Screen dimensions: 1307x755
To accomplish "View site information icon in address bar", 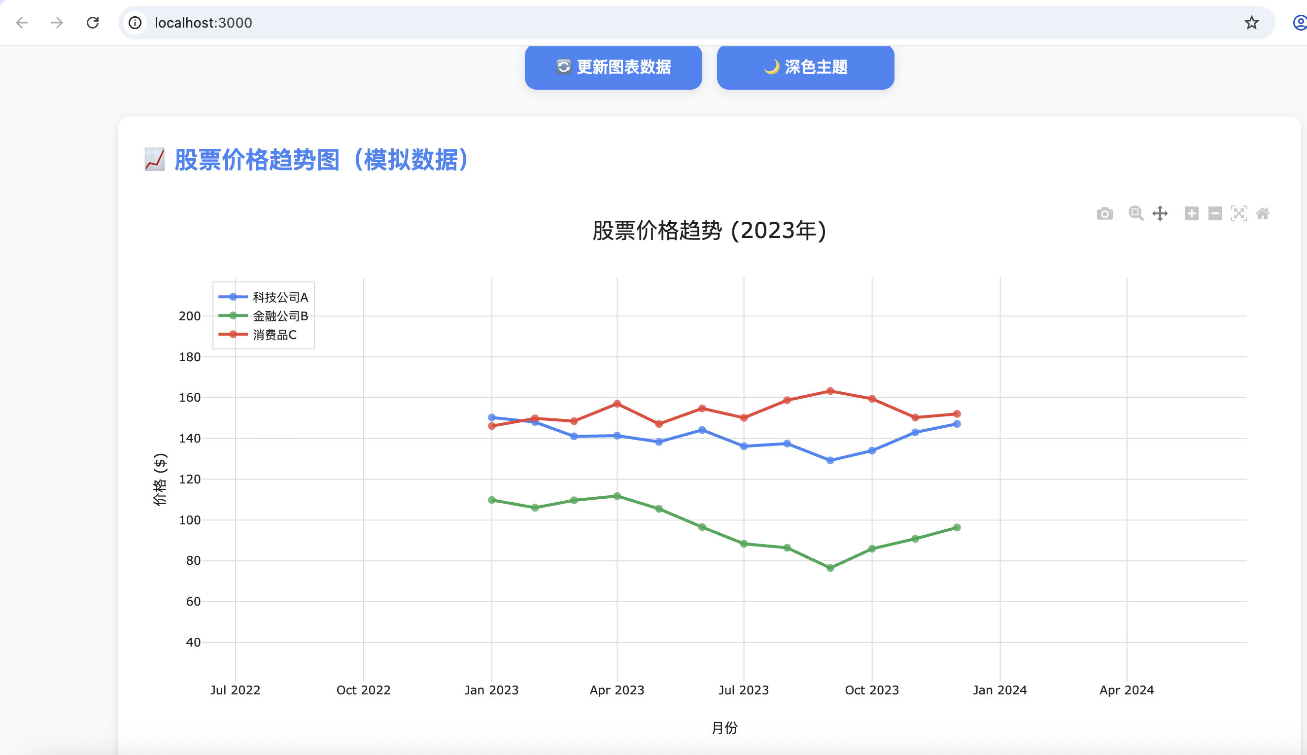I will click(x=135, y=23).
